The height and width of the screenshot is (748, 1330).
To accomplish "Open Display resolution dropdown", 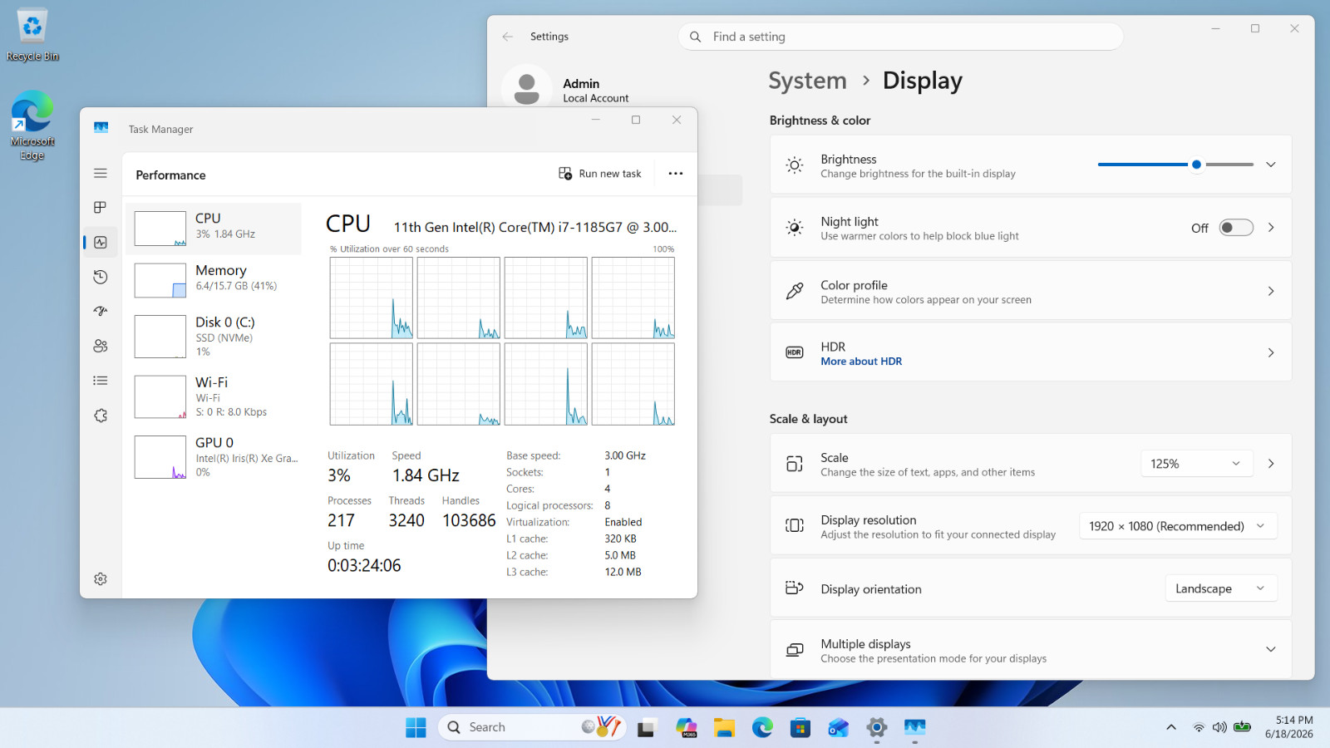I will click(1178, 526).
